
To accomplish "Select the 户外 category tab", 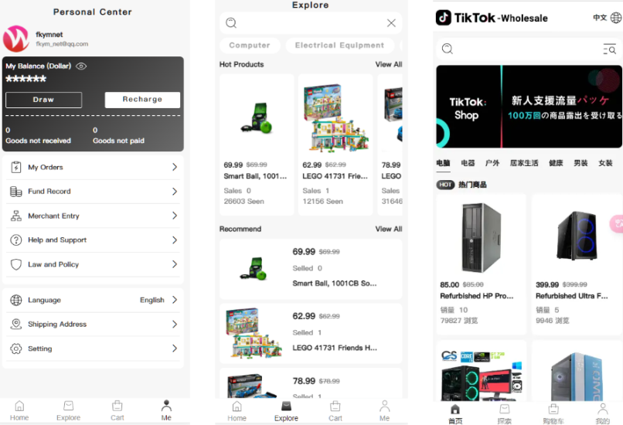I will 492,163.
